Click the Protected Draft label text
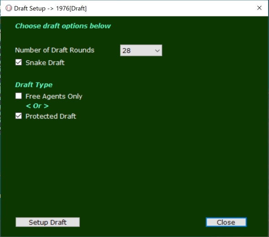The width and height of the screenshot is (269, 237). coord(51,116)
